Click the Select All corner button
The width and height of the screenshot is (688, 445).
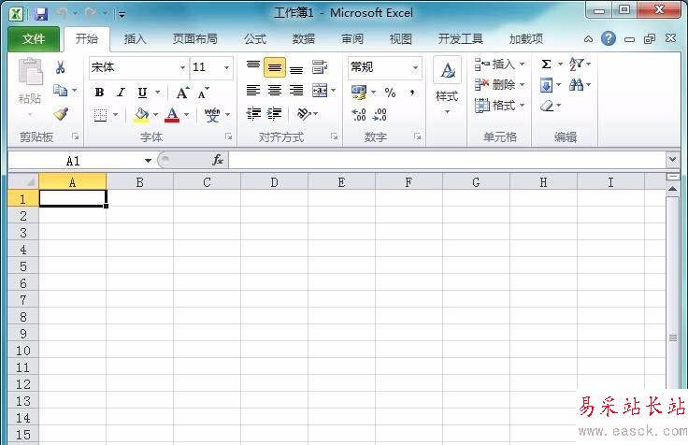(23, 181)
